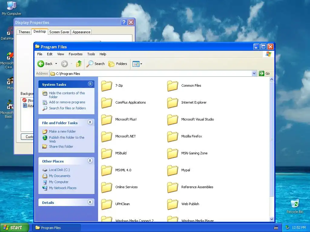Open the Tools menu
Image resolution: width=310 pixels, height=232 pixels.
[91, 54]
